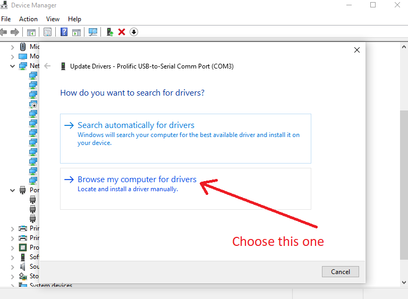Screen dimensions: 408x299
Task: Click the Scan for hardware changes icon
Action: (x=93, y=32)
